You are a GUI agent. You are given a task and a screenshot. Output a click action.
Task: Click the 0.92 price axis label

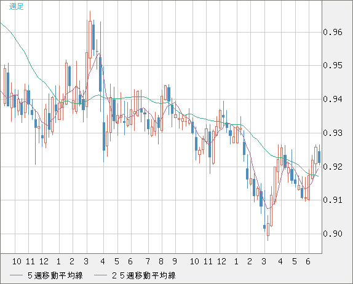pos(333,167)
